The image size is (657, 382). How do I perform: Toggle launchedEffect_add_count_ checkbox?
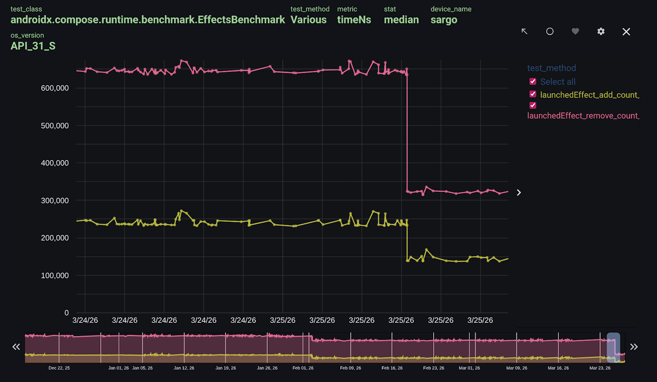[533, 94]
